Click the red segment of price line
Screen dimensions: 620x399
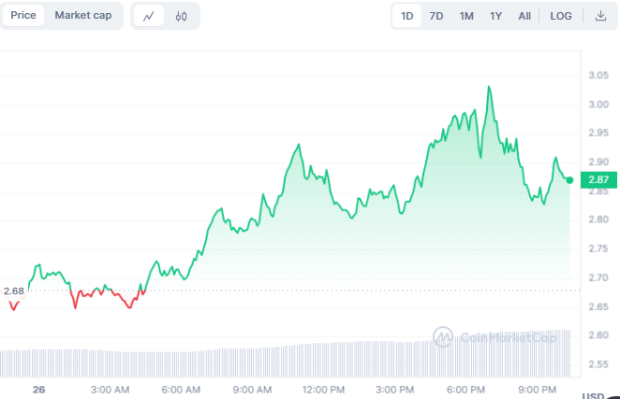pos(94,292)
